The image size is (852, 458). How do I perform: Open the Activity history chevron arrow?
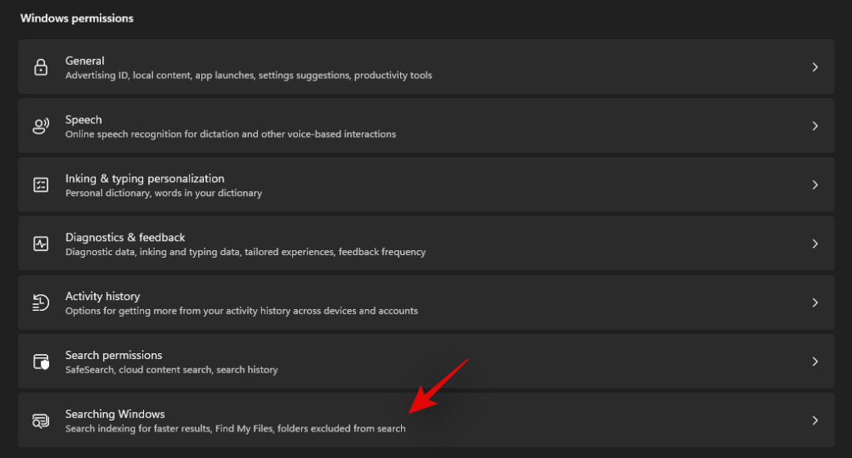815,303
